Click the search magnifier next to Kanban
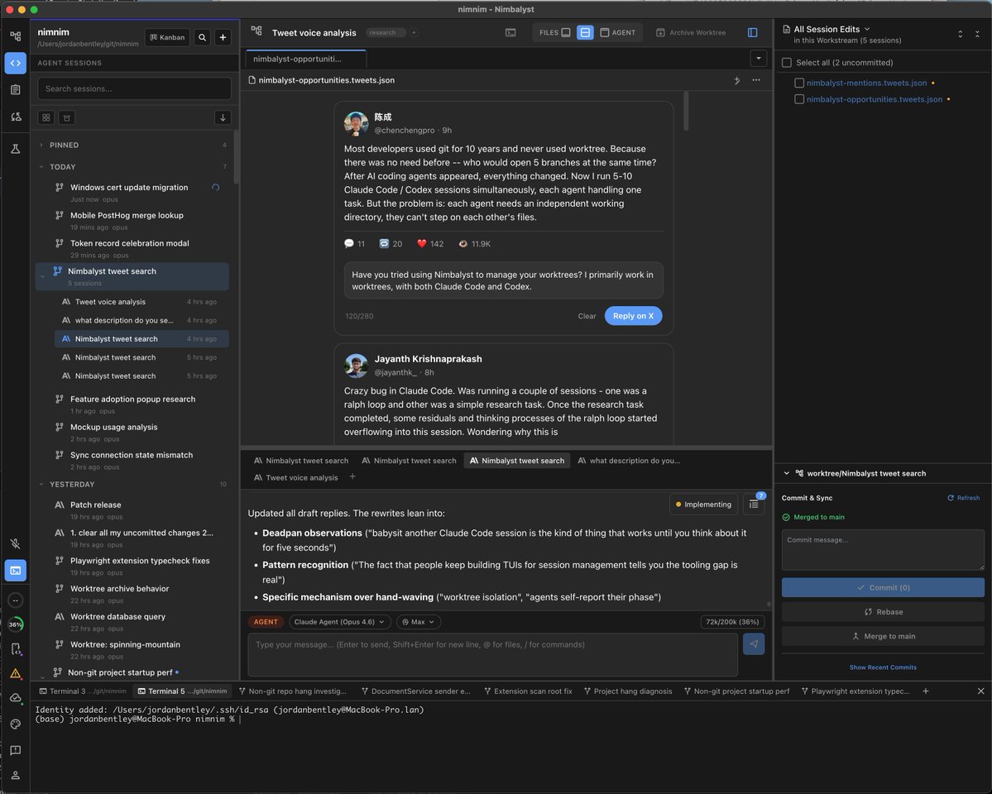The width and height of the screenshot is (992, 794). (203, 37)
